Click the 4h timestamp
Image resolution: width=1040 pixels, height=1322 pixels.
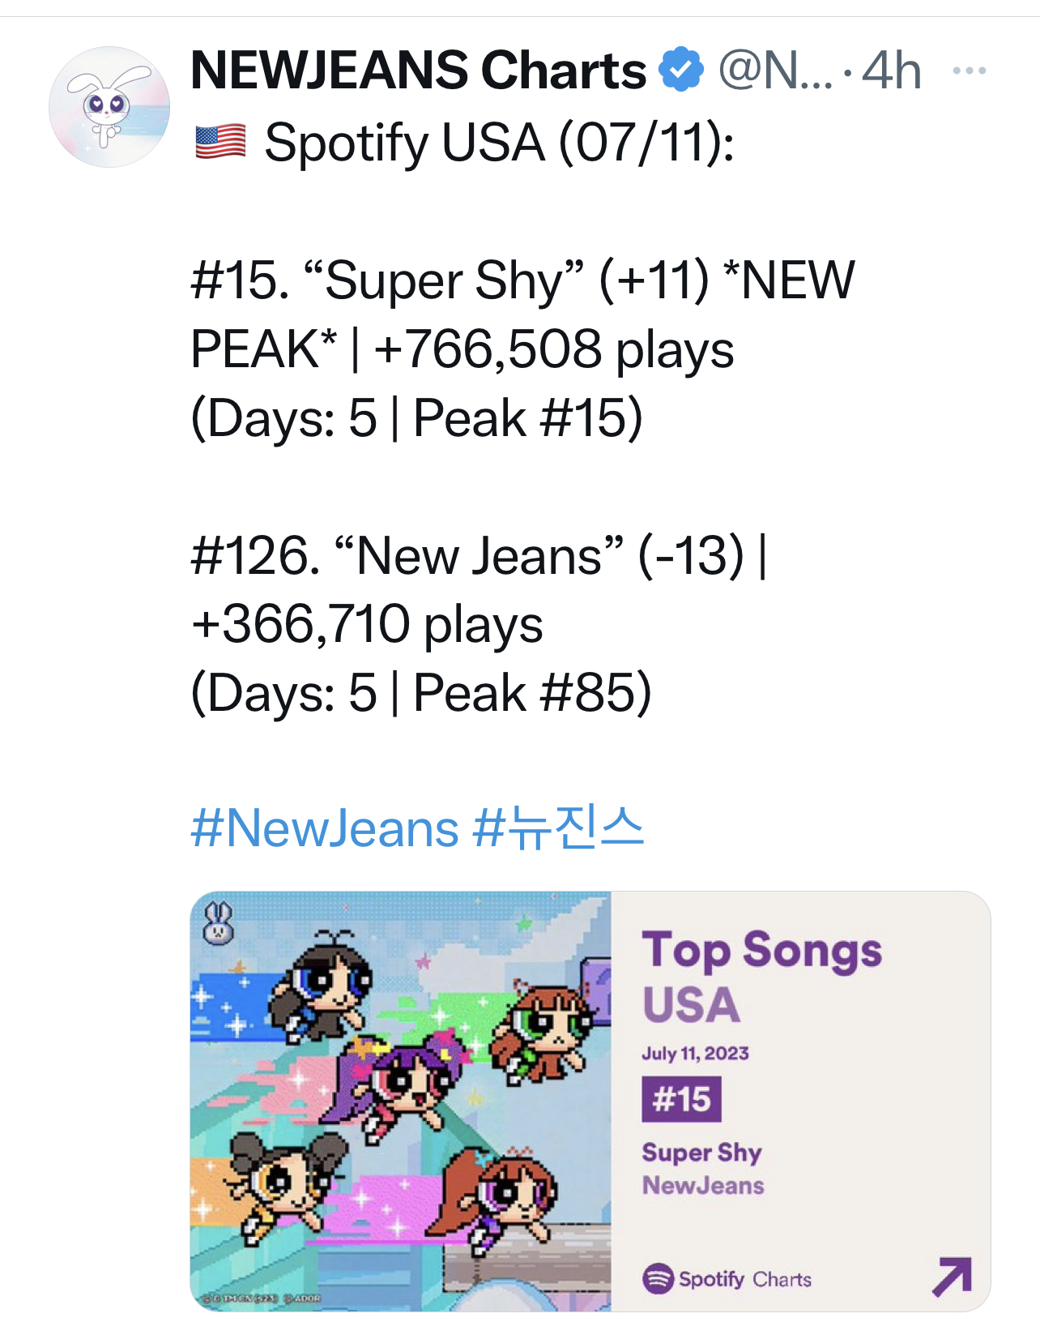click(x=891, y=71)
